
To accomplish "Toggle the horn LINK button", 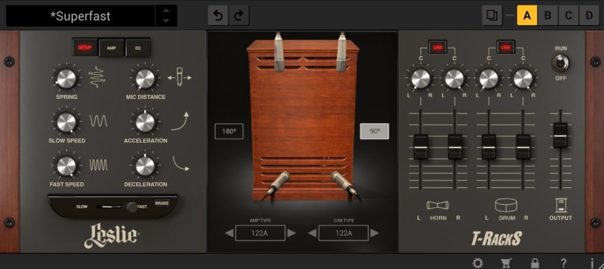I will (x=437, y=47).
